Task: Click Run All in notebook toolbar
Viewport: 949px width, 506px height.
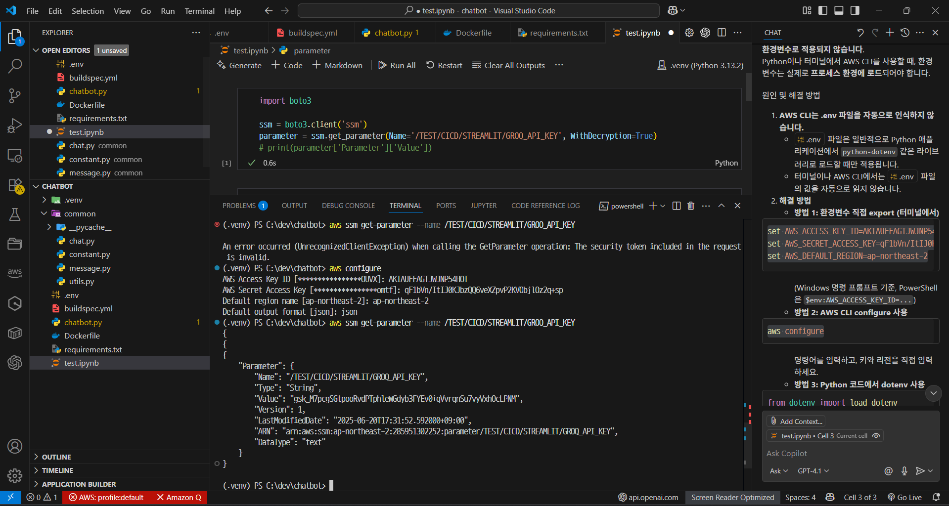Action: pyautogui.click(x=397, y=65)
